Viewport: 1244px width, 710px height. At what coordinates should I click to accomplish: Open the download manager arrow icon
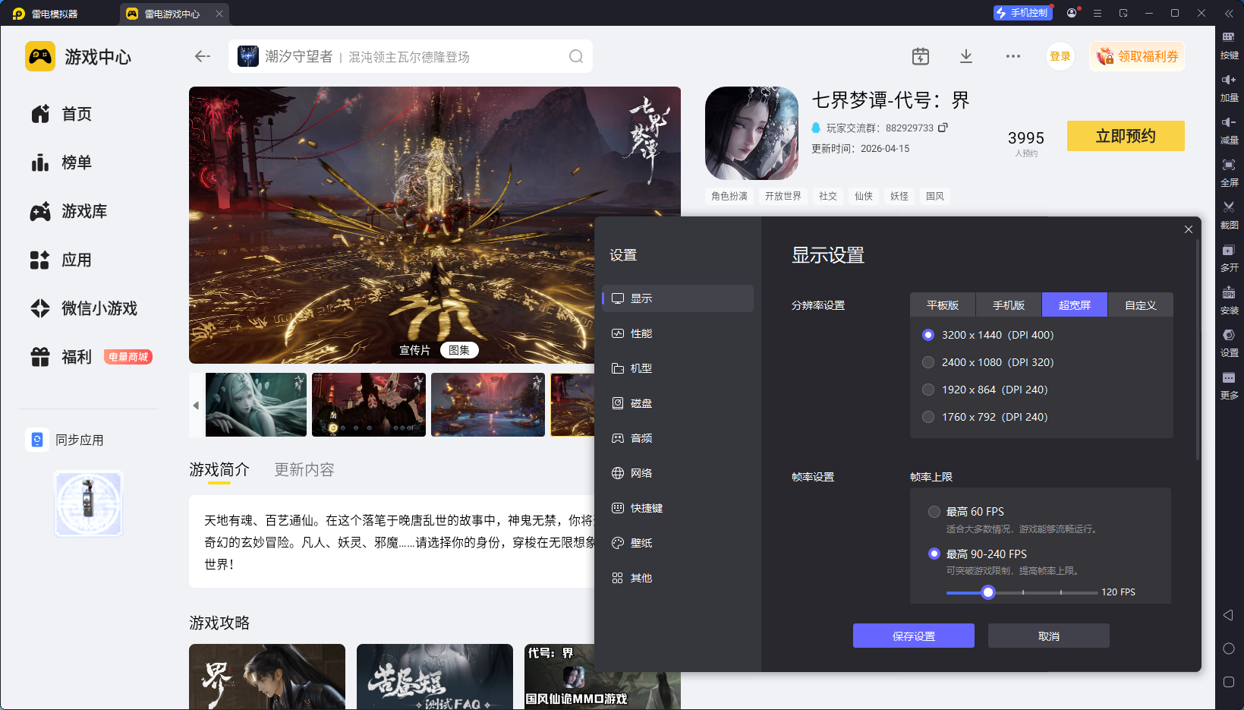(x=965, y=56)
